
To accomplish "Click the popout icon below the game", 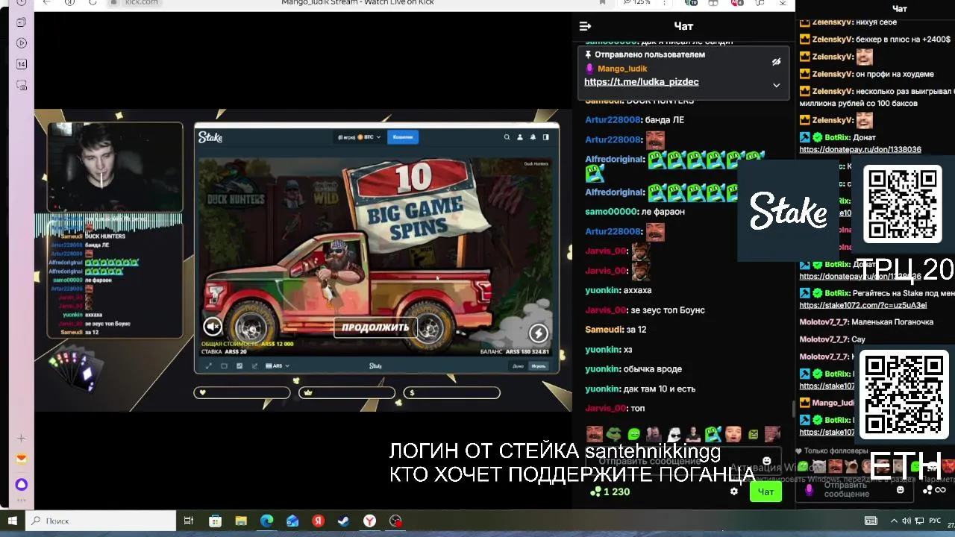I will pyautogui.click(x=254, y=366).
